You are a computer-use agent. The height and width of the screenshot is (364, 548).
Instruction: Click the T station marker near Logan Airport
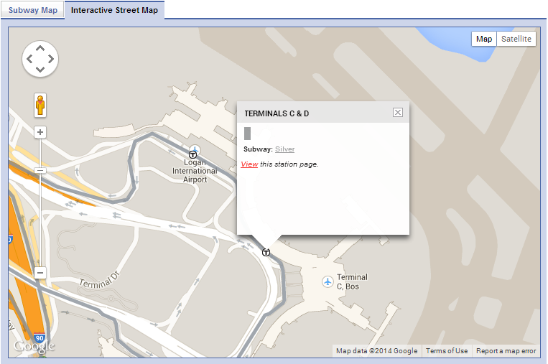coord(192,154)
